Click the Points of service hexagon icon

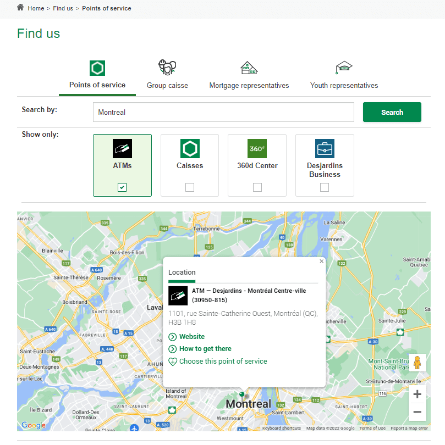(97, 68)
